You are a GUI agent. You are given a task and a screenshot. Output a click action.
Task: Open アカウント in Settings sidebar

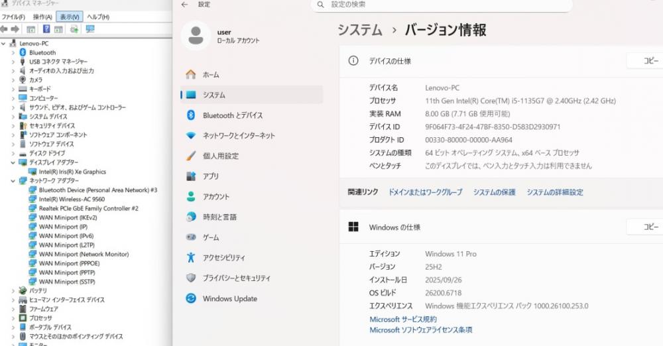[251, 196]
